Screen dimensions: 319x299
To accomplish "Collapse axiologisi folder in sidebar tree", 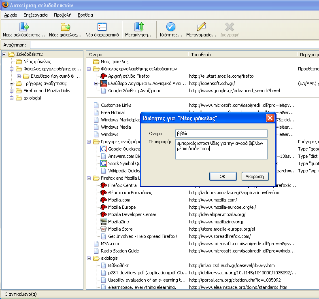I will [x=12, y=98].
